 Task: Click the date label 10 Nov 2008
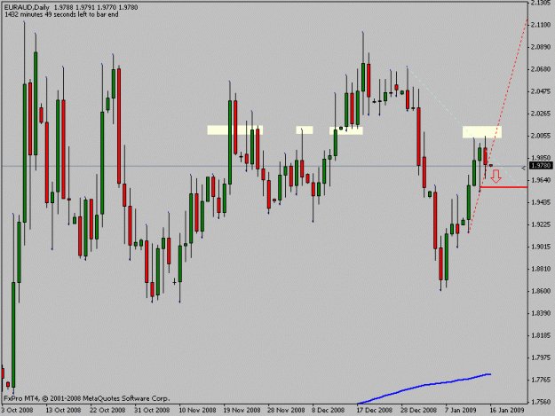tap(197, 411)
